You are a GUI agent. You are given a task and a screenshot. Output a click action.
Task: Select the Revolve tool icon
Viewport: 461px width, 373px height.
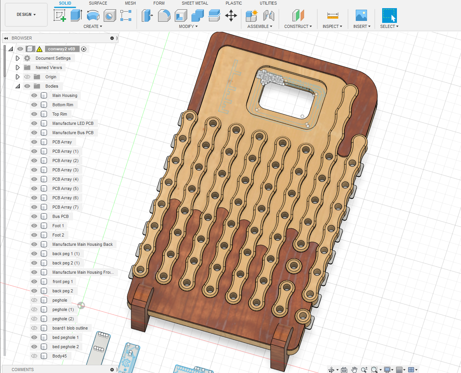93,15
